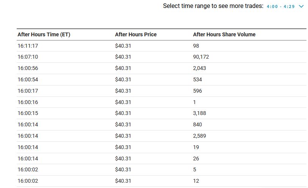Click the 3,188 share volume value

pos(200,113)
